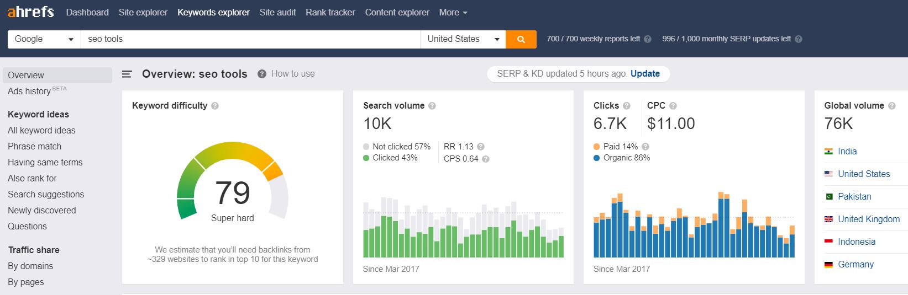Open the More menu in navigation
Viewport: 908px width, 295px height.
[453, 12]
